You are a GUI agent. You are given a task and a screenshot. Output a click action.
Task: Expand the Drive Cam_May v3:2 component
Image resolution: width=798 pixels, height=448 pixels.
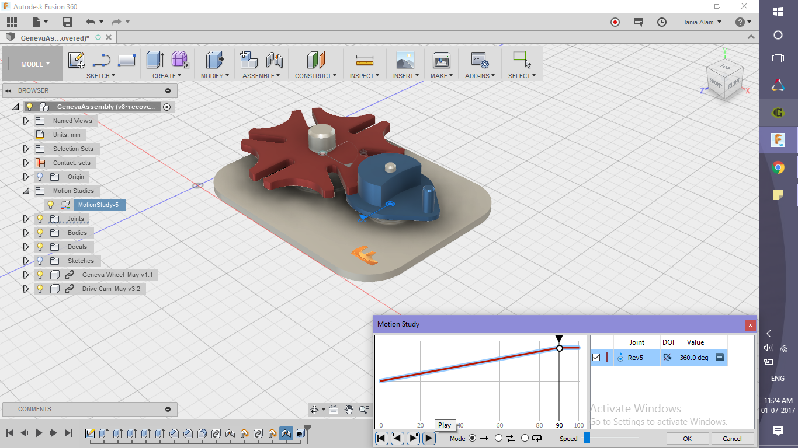[x=26, y=289]
